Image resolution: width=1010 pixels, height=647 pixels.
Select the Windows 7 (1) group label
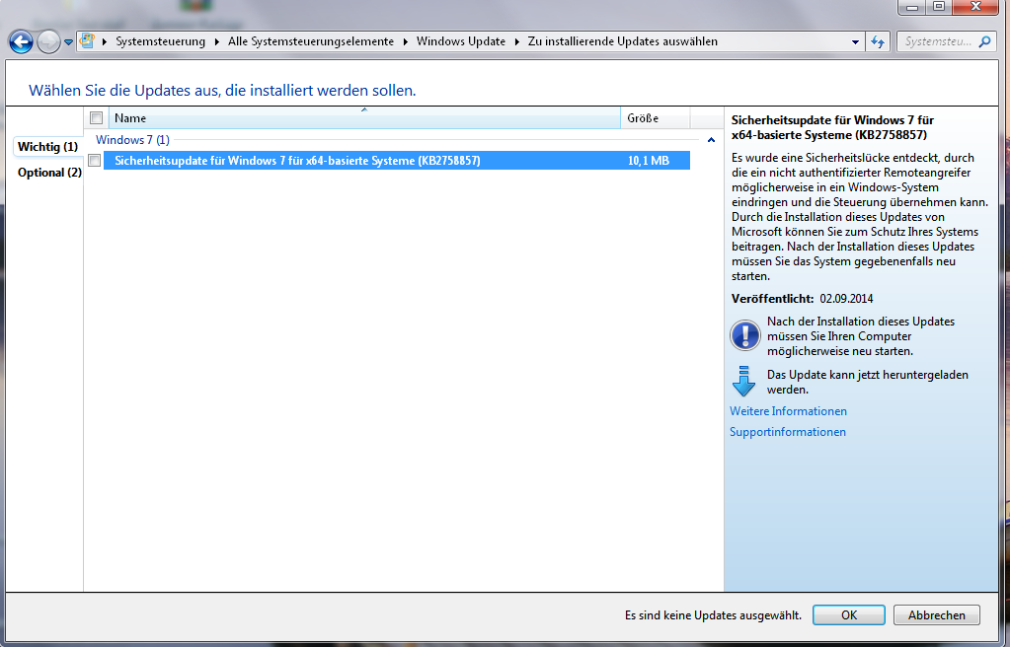tap(132, 140)
